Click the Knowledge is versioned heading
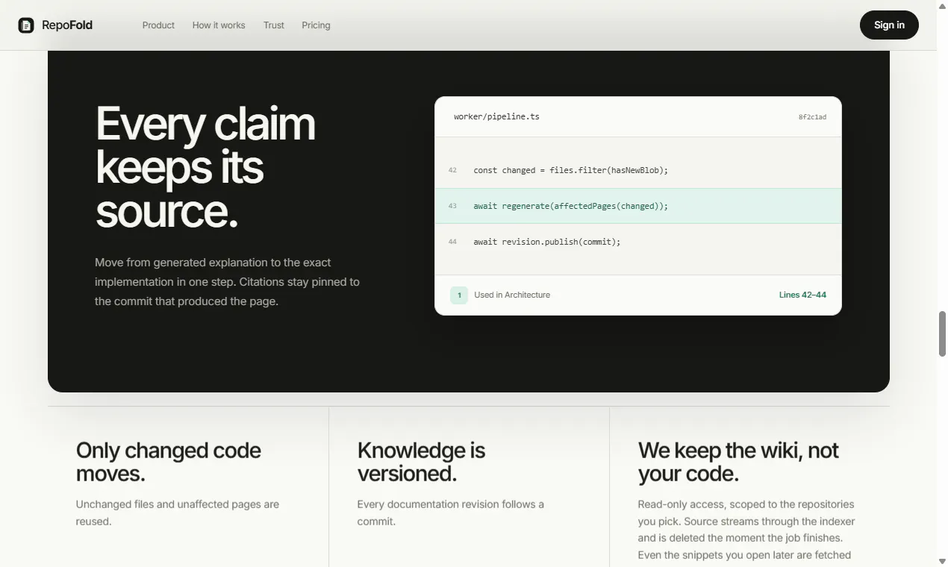Screen dimensions: 948x567 click(x=421, y=462)
